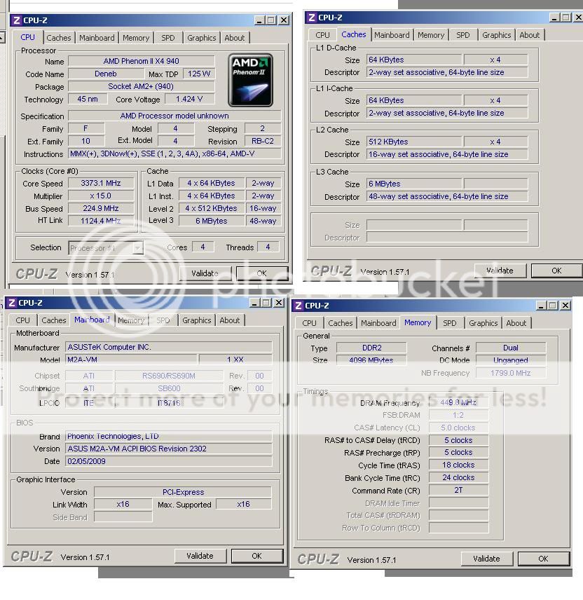583x600 pixels.
Task: Open About tab in the Motherboard window
Action: coord(230,320)
